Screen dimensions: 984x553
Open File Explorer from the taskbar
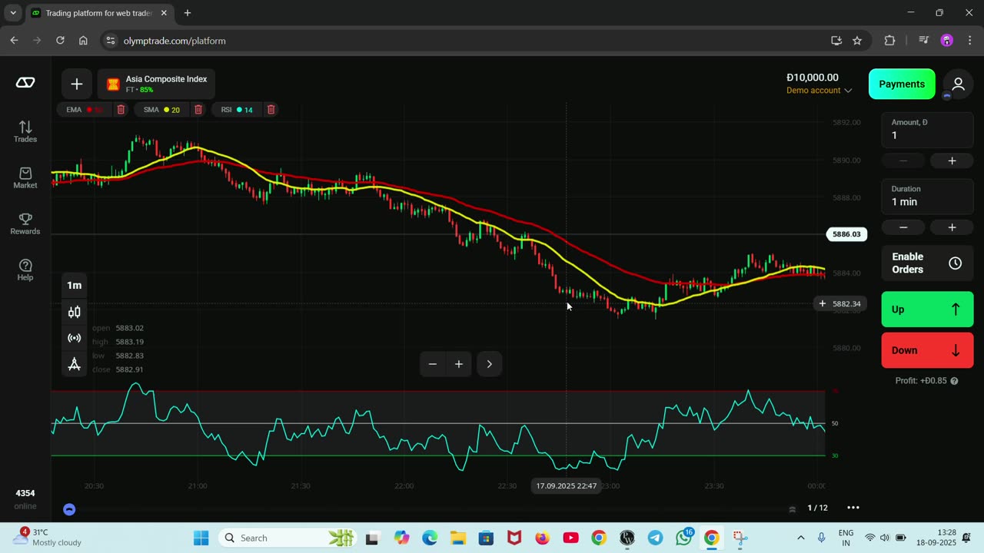[x=457, y=538]
